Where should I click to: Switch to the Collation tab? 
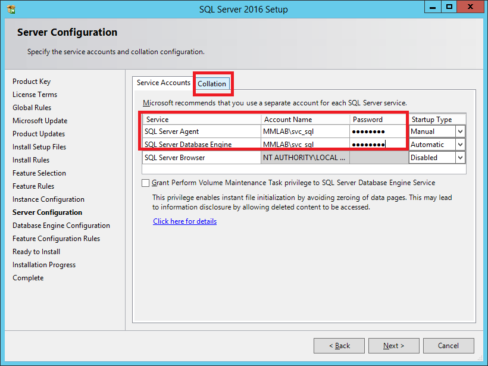click(212, 84)
